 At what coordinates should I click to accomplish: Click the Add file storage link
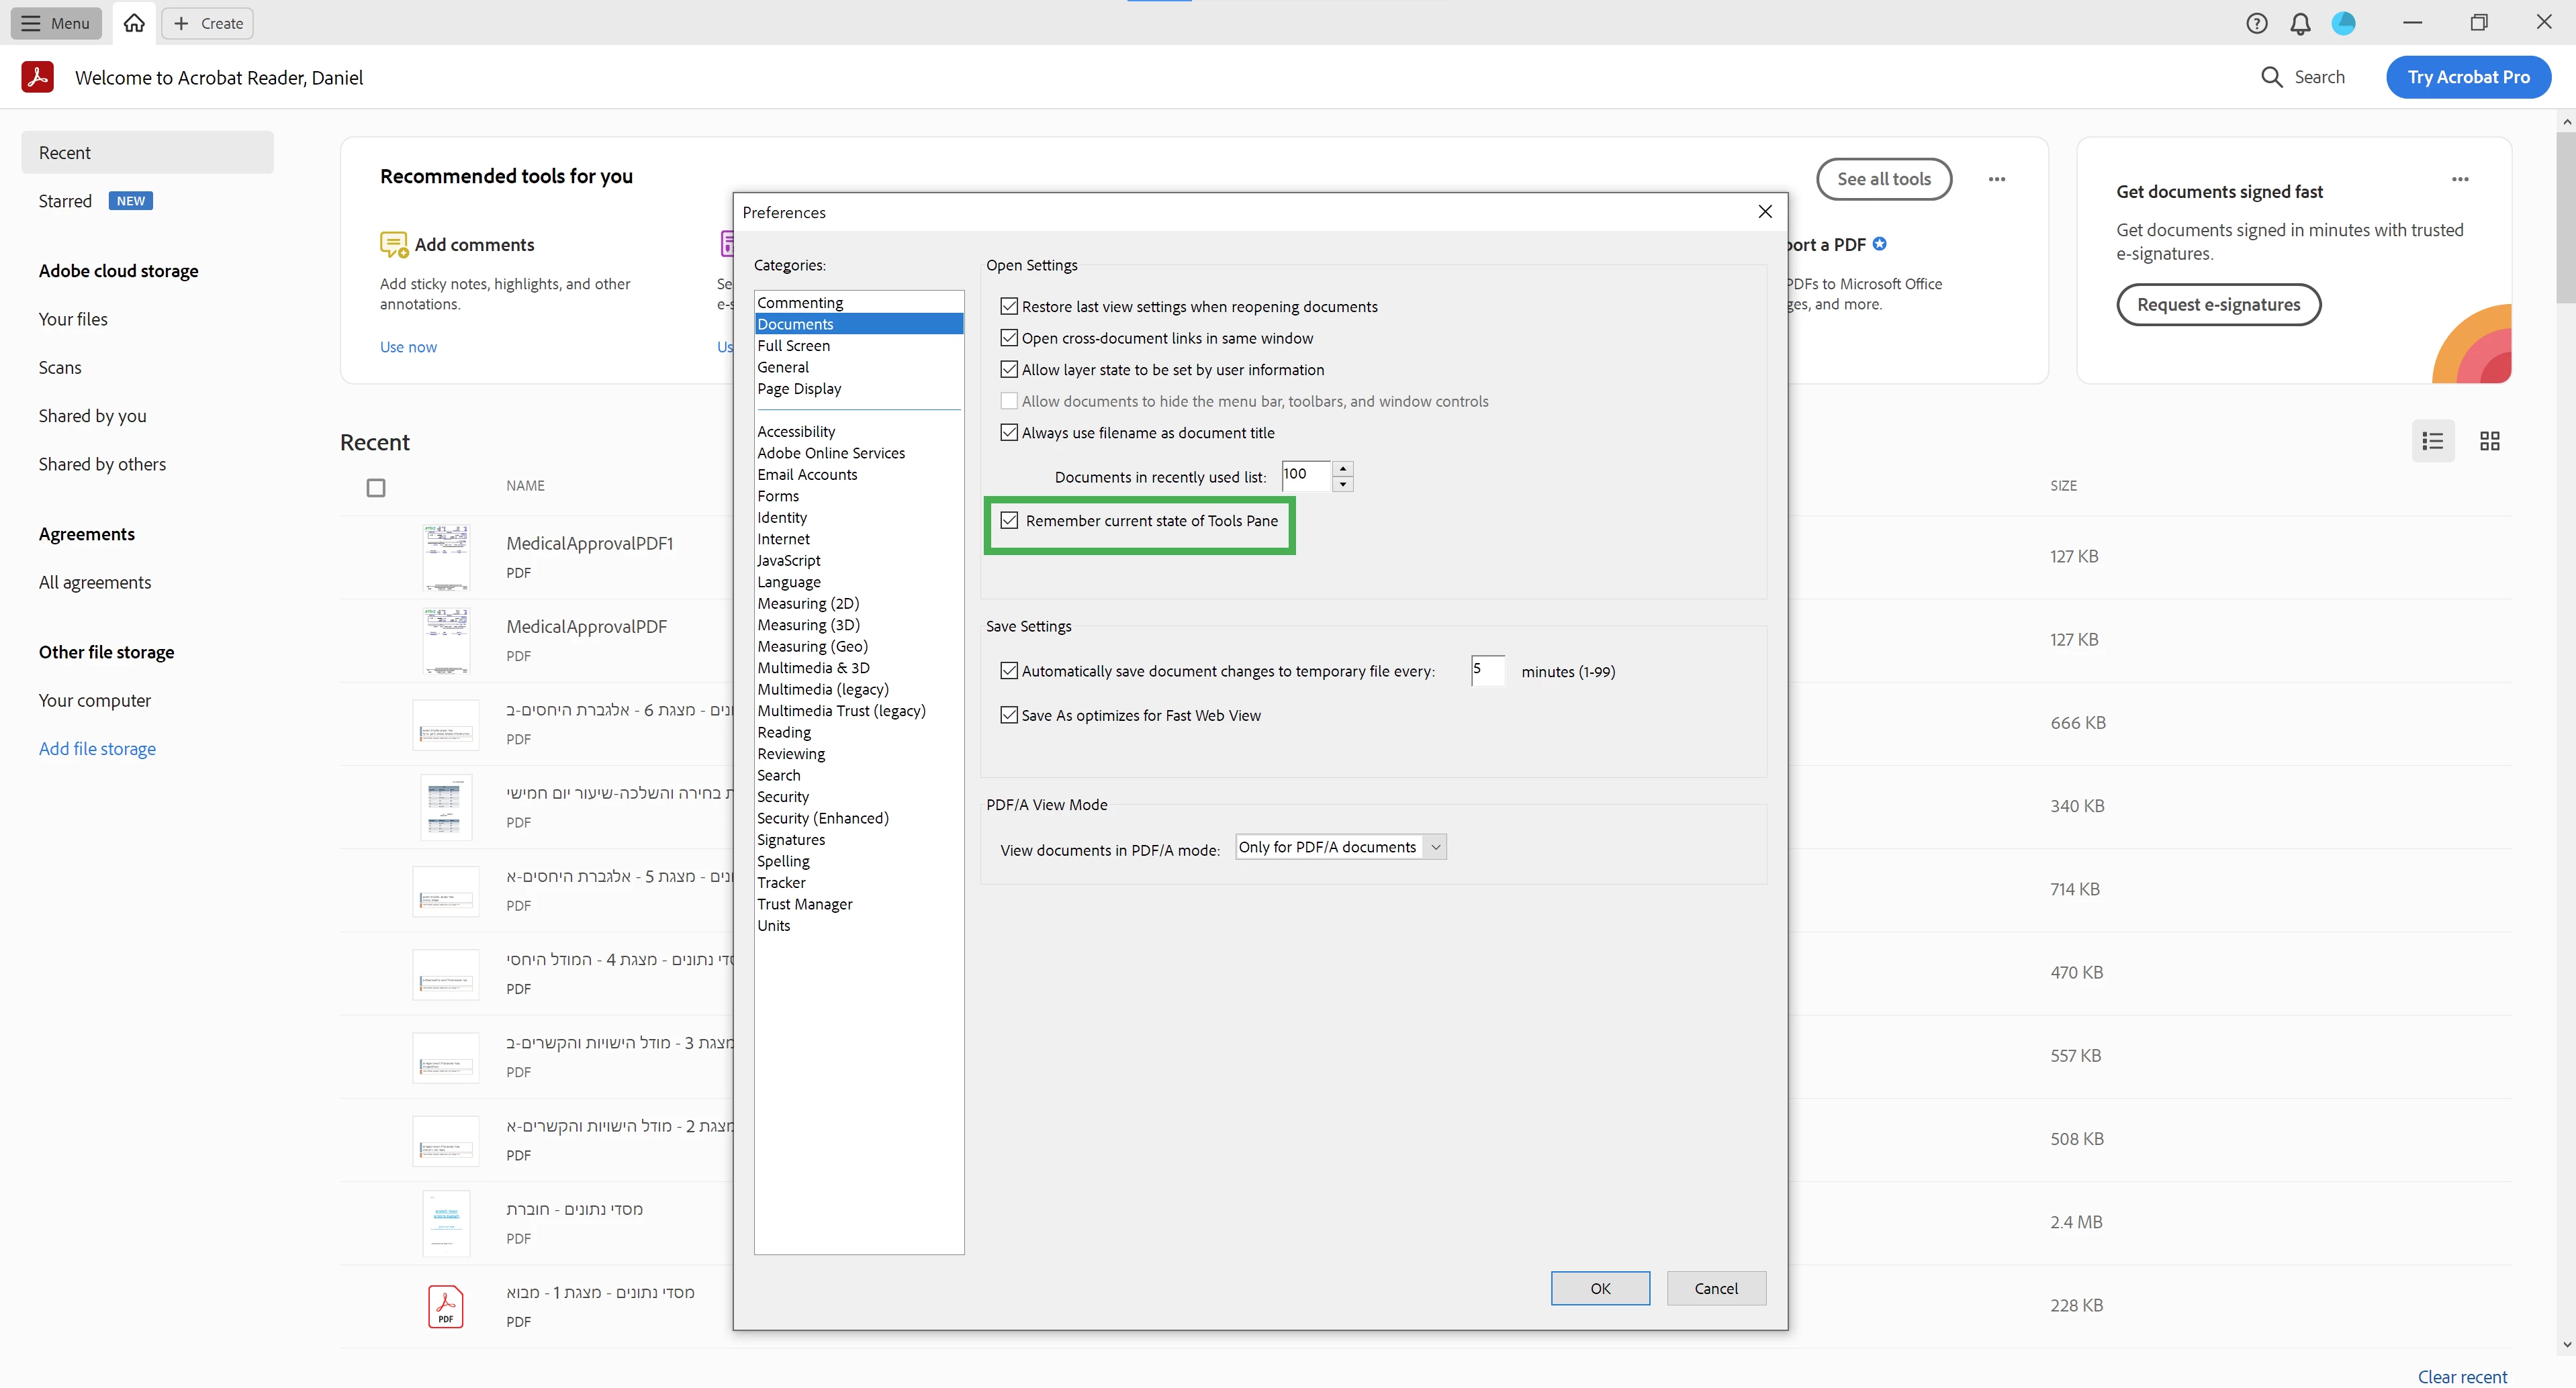(97, 748)
